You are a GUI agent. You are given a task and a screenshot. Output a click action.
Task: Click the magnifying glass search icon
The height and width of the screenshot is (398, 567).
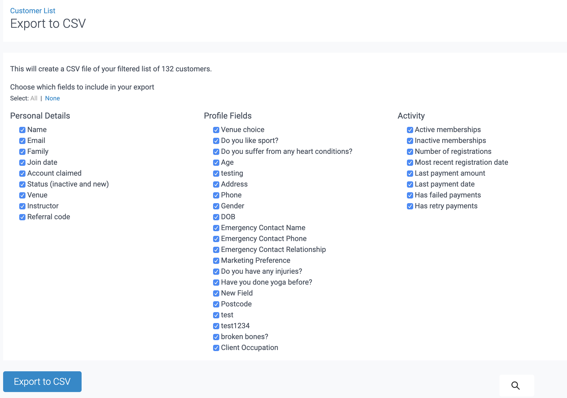[x=516, y=385]
